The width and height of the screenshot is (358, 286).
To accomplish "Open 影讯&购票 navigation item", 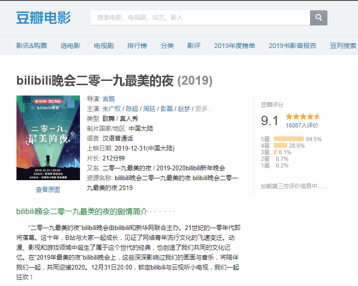I will [32, 46].
